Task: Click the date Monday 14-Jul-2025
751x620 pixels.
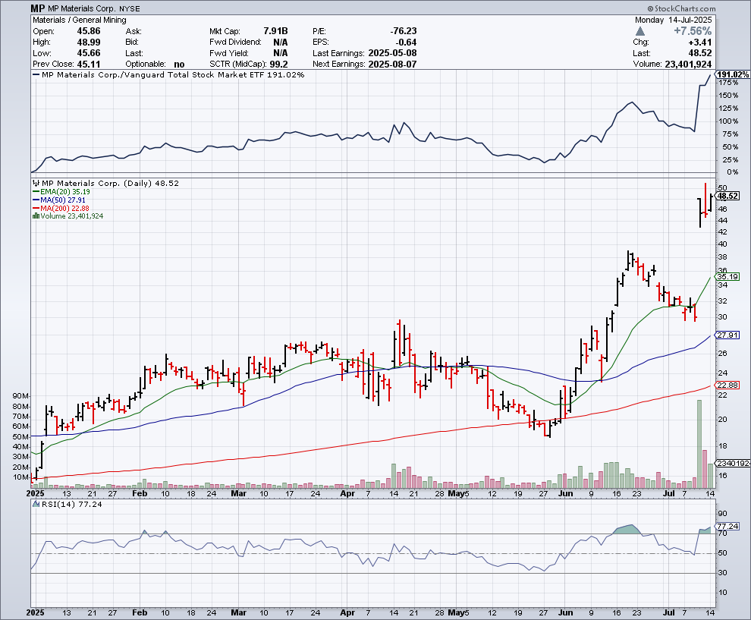Action: tap(674, 20)
